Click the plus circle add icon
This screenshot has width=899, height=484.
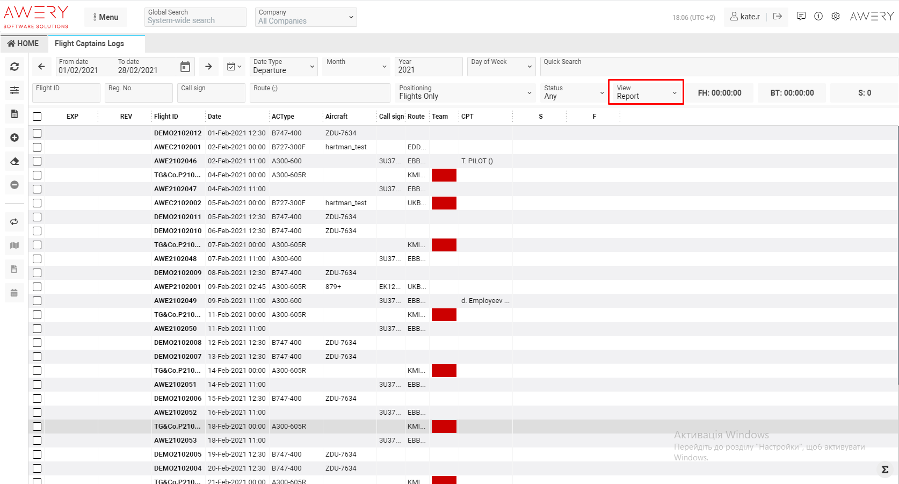click(15, 138)
